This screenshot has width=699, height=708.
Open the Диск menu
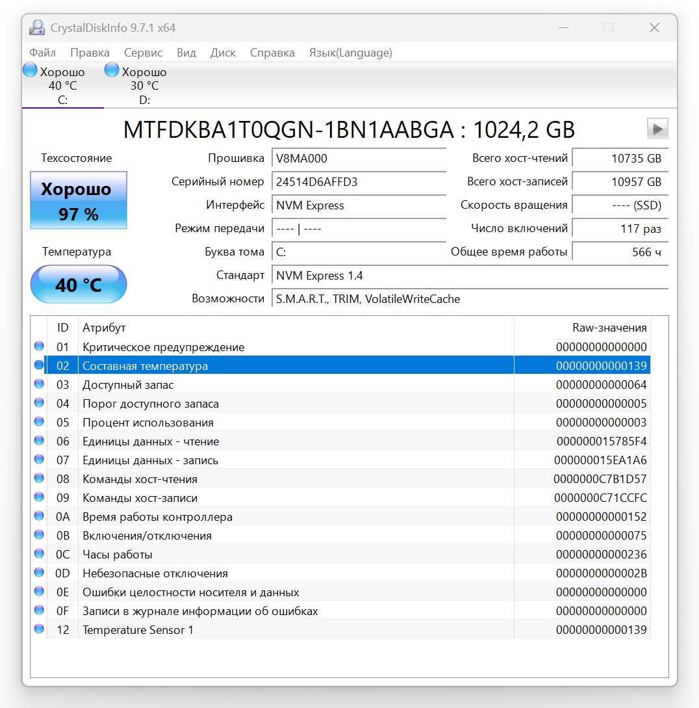click(x=223, y=53)
